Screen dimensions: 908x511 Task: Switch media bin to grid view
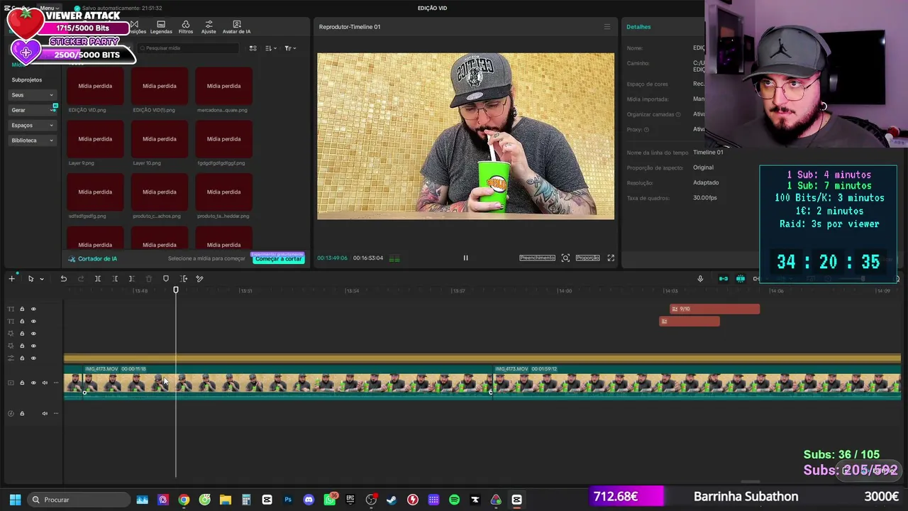253,48
